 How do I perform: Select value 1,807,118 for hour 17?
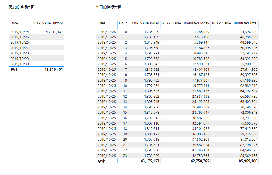(152, 123)
